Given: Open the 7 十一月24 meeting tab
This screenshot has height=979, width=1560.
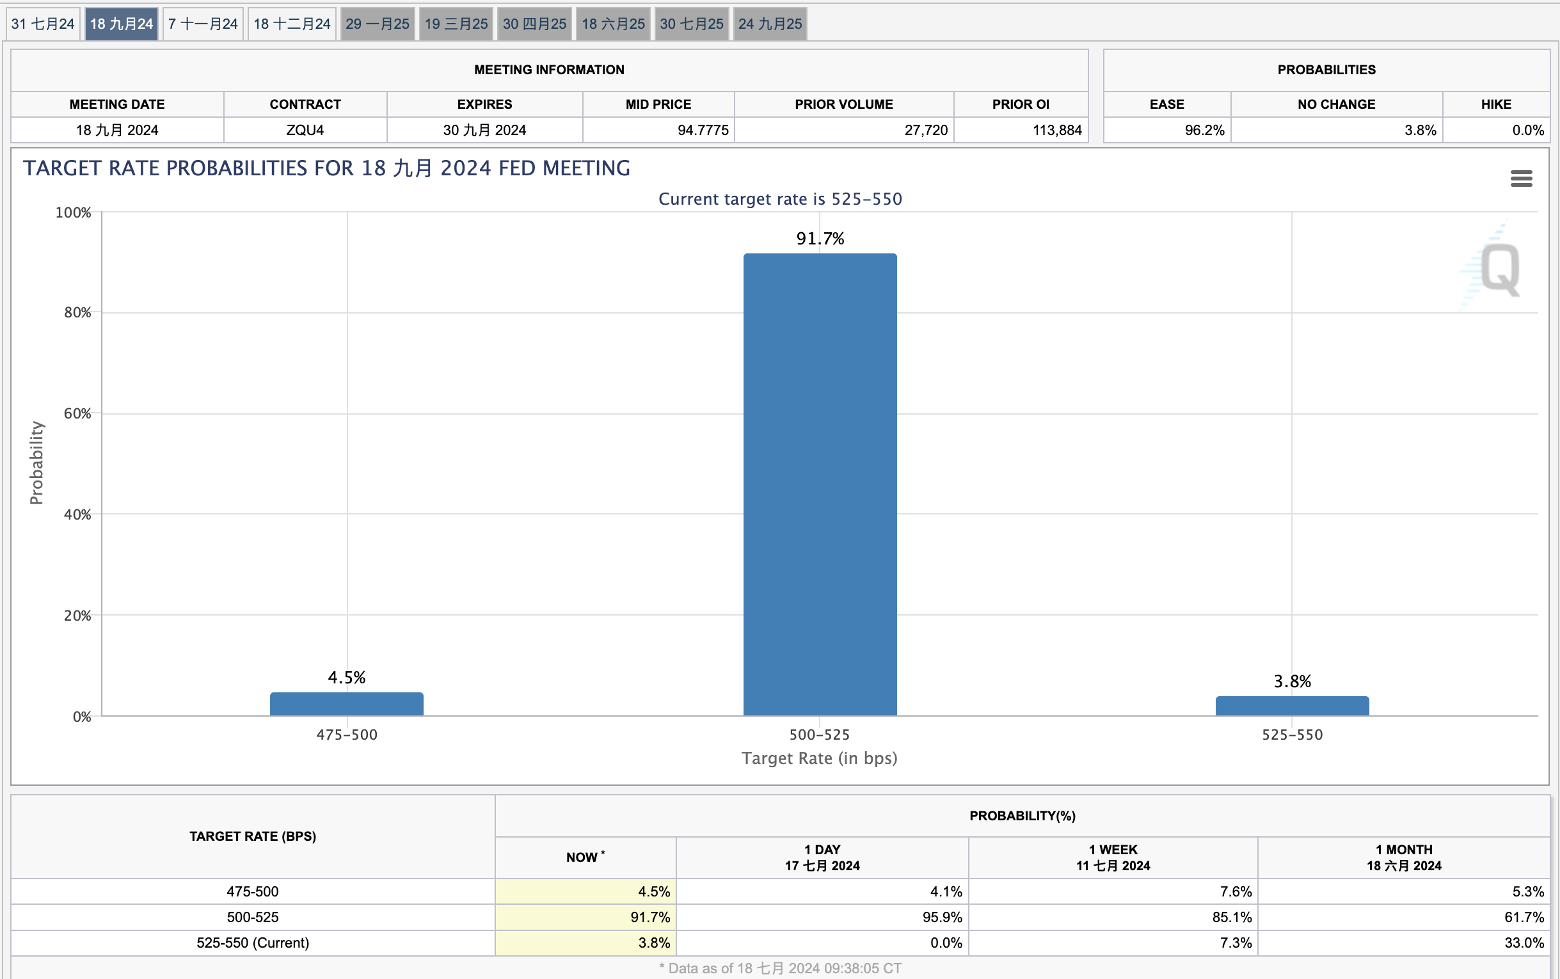Looking at the screenshot, I should tap(203, 24).
